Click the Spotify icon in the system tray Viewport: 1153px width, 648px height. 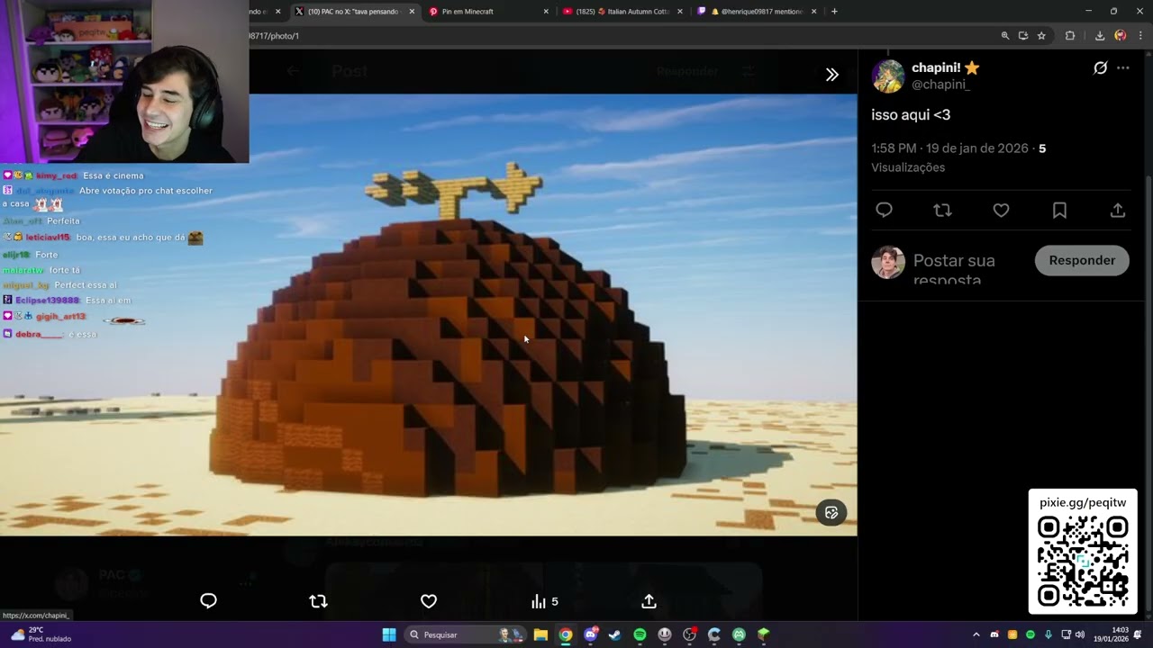[1030, 634]
